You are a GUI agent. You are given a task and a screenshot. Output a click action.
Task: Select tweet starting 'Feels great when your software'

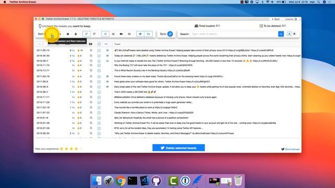[x=162, y=81]
